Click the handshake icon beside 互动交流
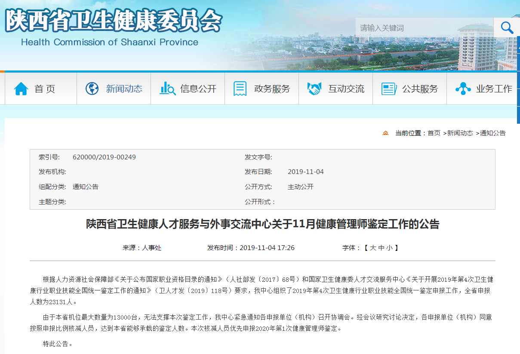This screenshot has width=520, height=354. [x=314, y=89]
